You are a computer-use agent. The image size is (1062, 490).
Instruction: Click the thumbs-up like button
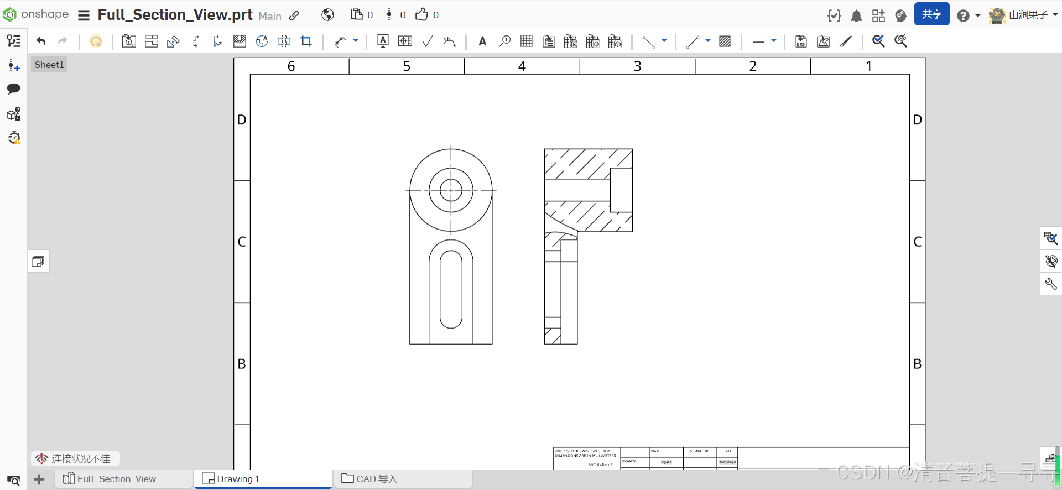pos(421,14)
